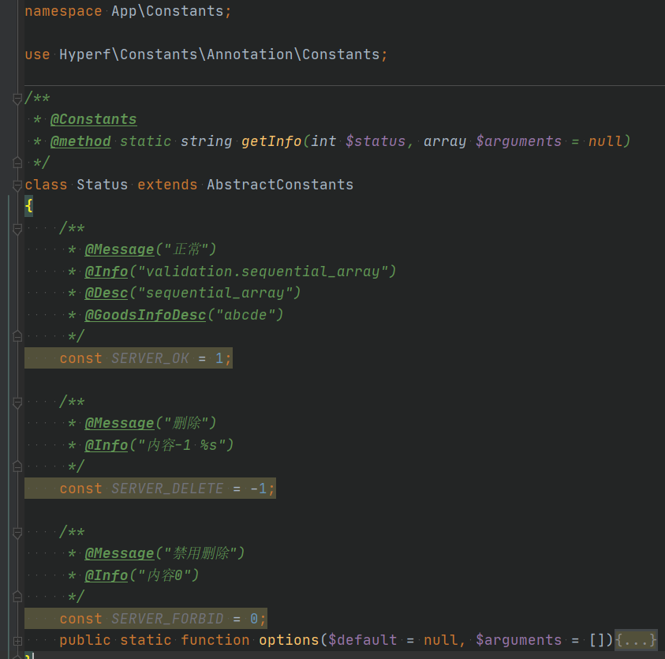Viewport: 665px width, 659px height.
Task: Open the @Constants annotation link
Action: click(93, 119)
